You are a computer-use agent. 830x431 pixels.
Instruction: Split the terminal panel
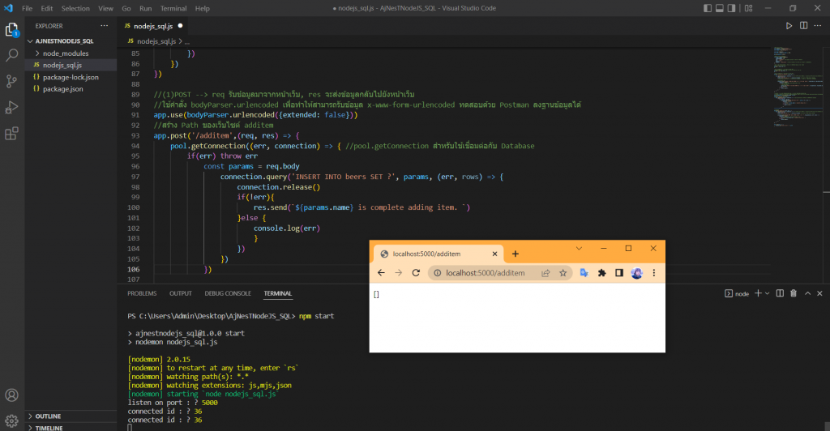(780, 293)
